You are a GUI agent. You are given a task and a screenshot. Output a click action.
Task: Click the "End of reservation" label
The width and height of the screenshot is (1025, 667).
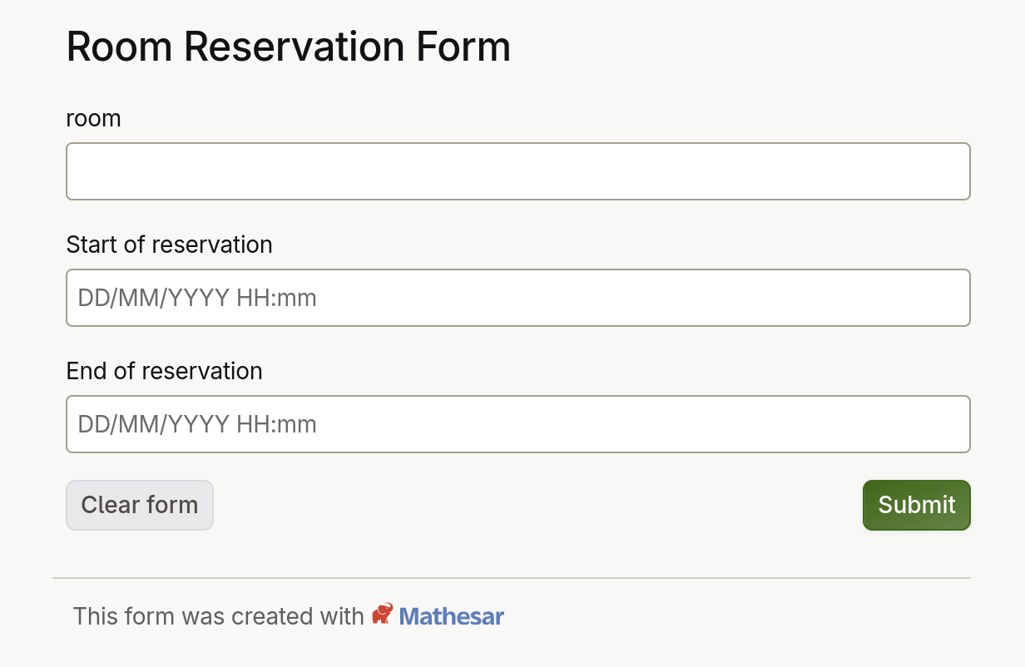tap(164, 371)
